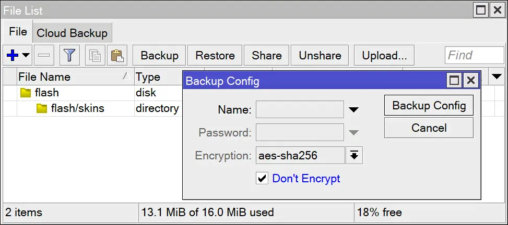This screenshot has height=225, width=508.
Task: Open the column chooser dropdown arrow
Action: pos(497,77)
